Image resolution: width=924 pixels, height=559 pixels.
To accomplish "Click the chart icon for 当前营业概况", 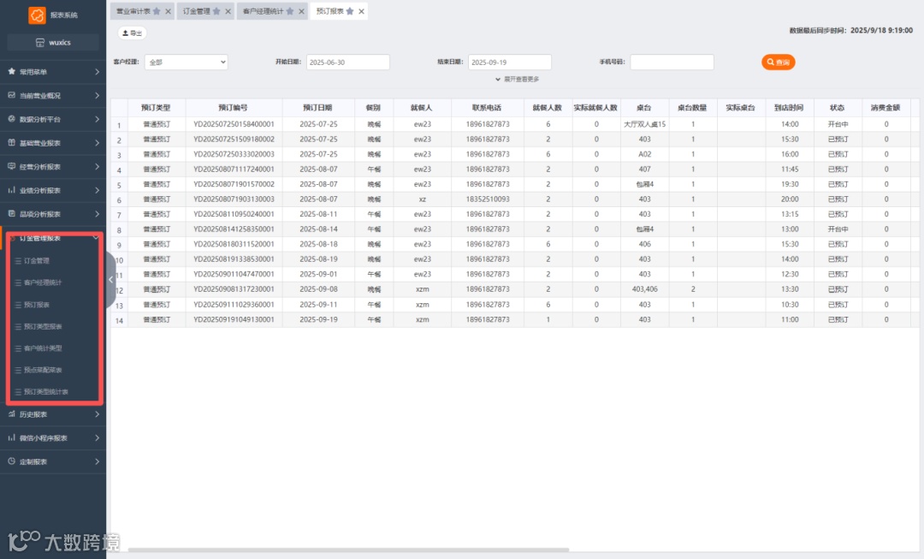I will point(12,95).
